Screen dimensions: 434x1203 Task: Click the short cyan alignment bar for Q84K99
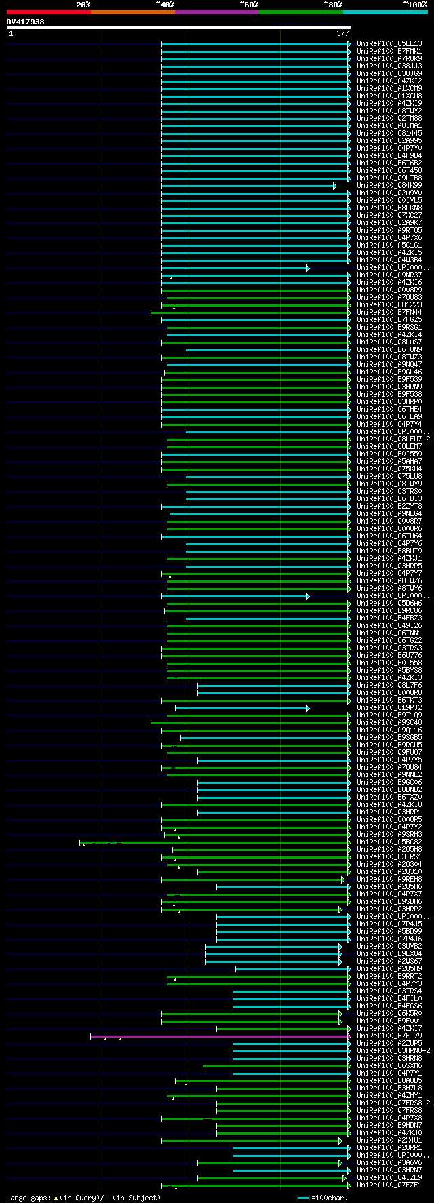pyautogui.click(x=249, y=186)
